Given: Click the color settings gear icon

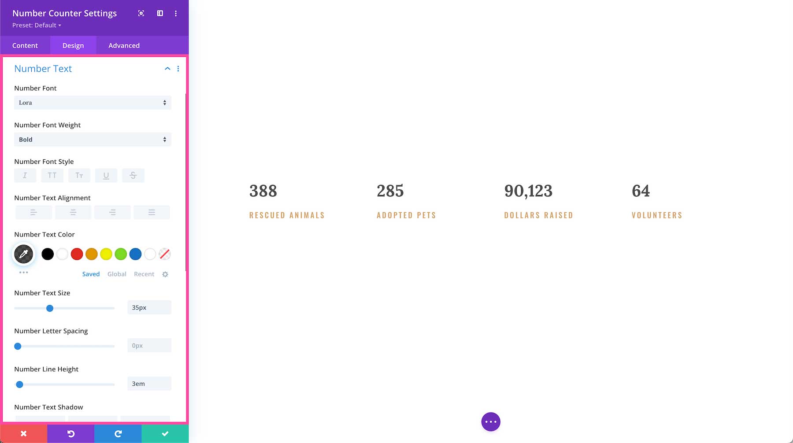Looking at the screenshot, I should pos(165,274).
